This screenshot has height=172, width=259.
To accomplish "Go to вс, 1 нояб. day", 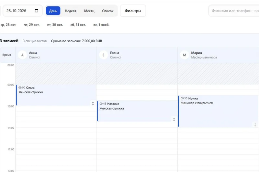I will (x=101, y=25).
